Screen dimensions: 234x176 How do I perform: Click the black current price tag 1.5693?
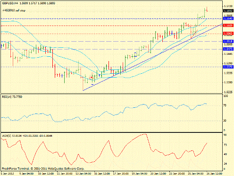pyautogui.click(x=228, y=11)
